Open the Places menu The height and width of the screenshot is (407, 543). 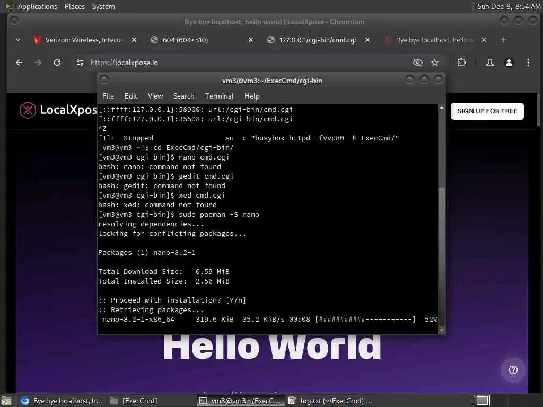coord(74,6)
